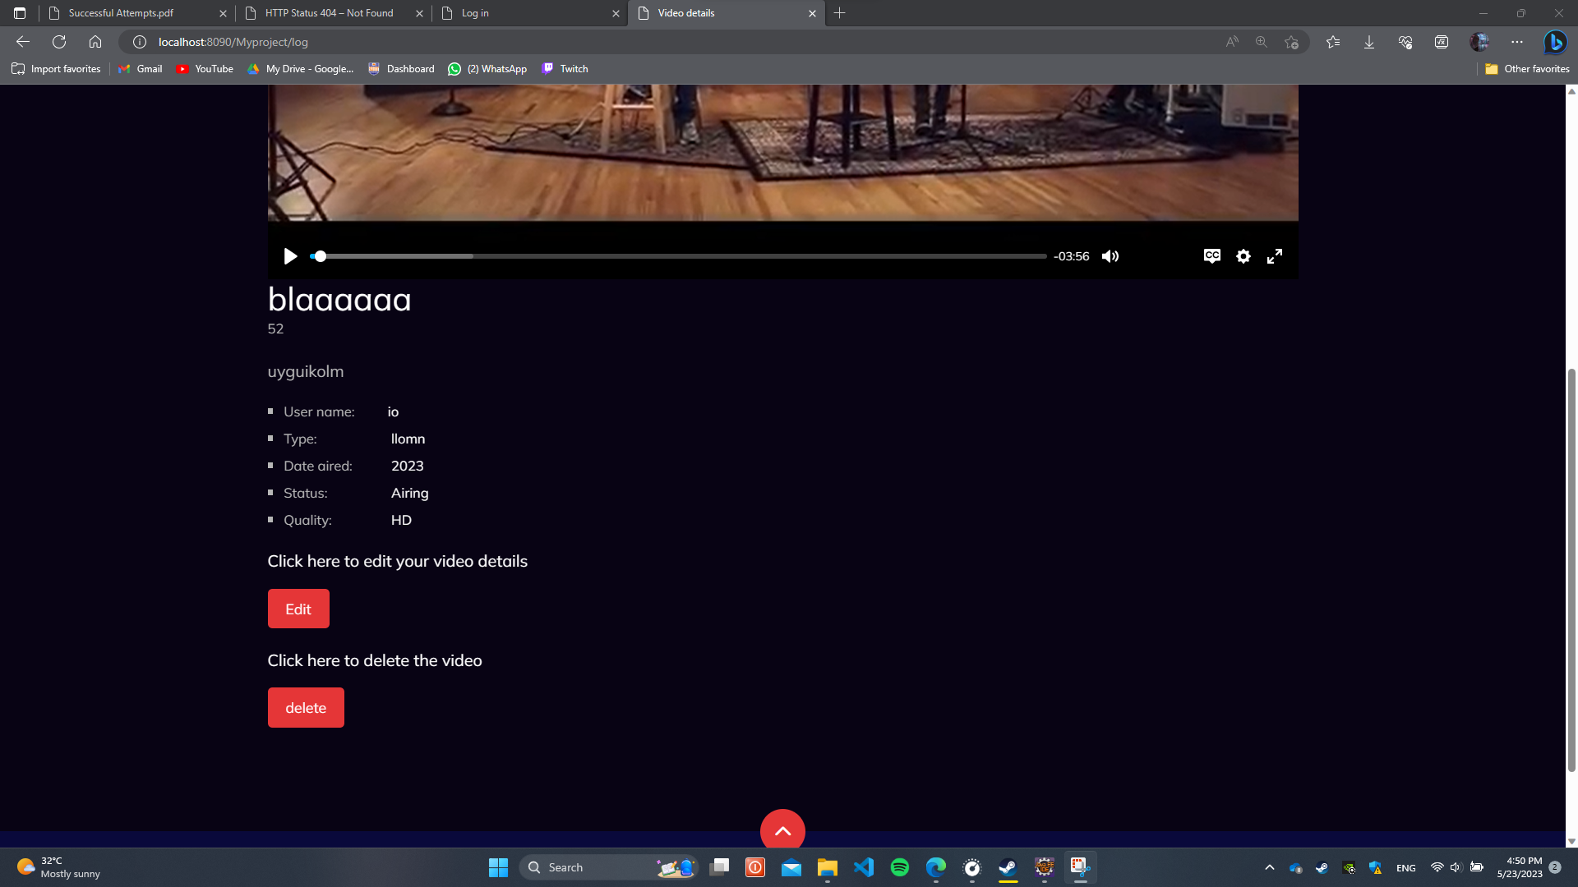Open the browser more options menu
Image resolution: width=1578 pixels, height=887 pixels.
(x=1517, y=41)
